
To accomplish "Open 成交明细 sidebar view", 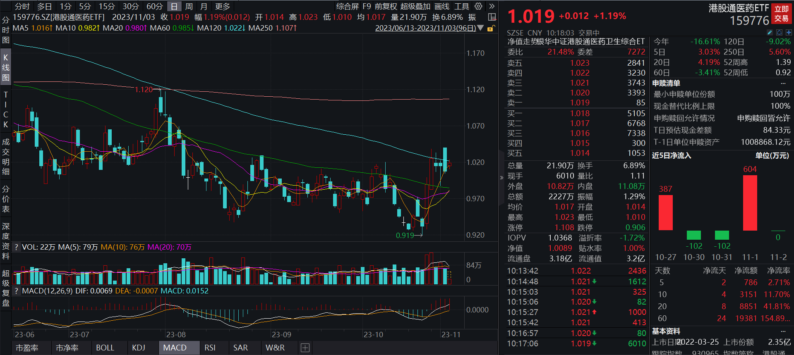I will click(6, 157).
